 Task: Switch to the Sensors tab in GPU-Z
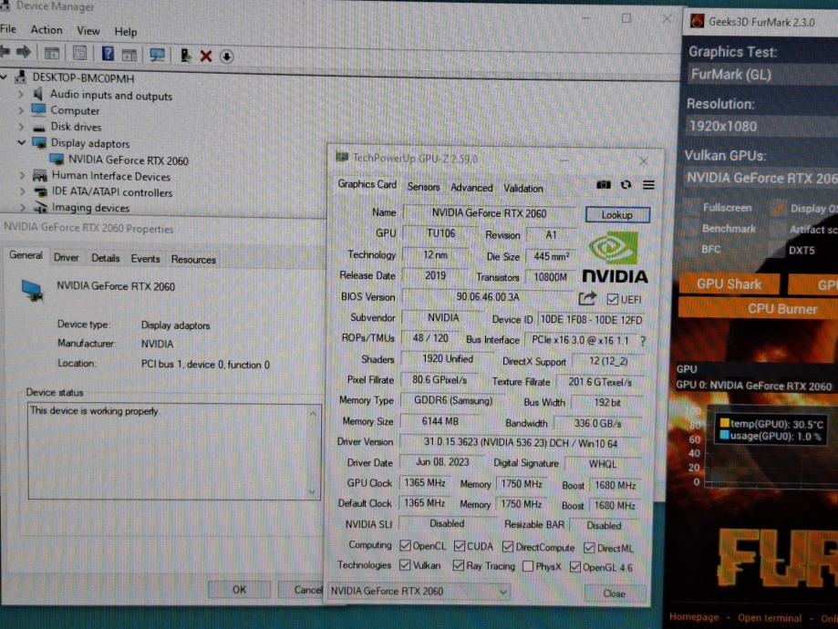423,187
